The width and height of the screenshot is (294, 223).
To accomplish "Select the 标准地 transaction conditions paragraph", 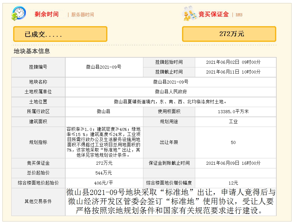I will click(x=170, y=202).
